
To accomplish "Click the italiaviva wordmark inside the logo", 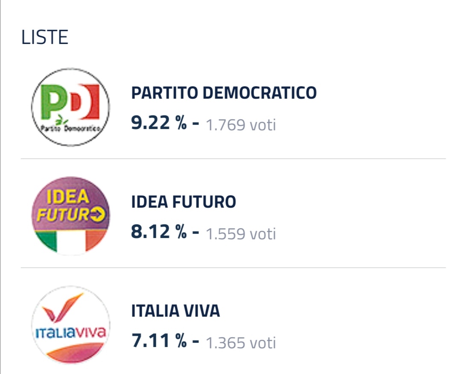I will click(70, 333).
